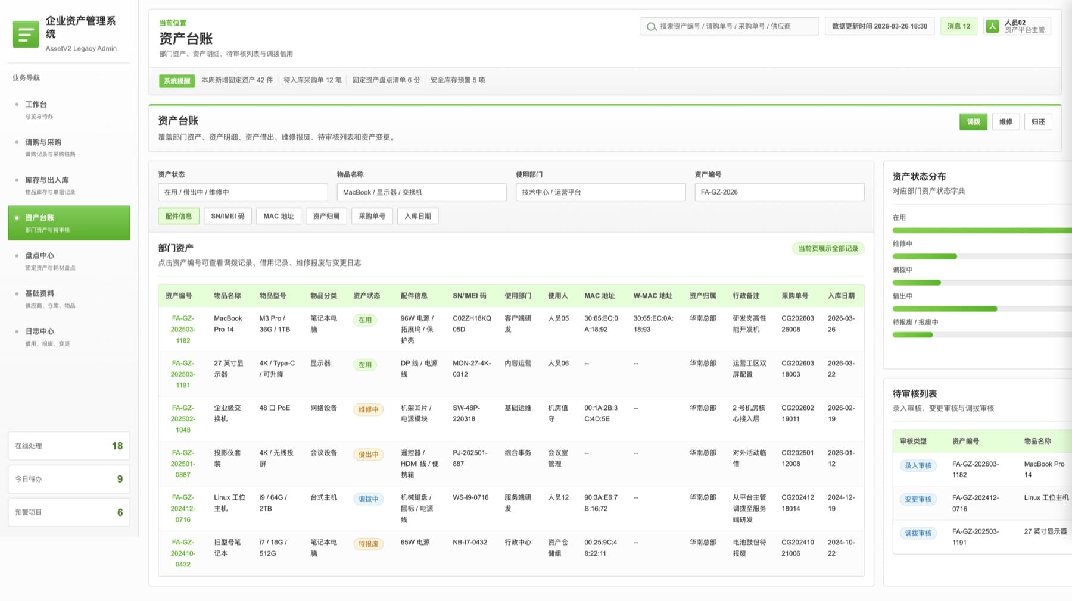Open the 资产状态 filter dropdown

point(243,192)
